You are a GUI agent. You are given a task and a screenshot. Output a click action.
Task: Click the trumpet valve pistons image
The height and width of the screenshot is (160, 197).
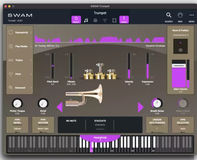[100, 71]
